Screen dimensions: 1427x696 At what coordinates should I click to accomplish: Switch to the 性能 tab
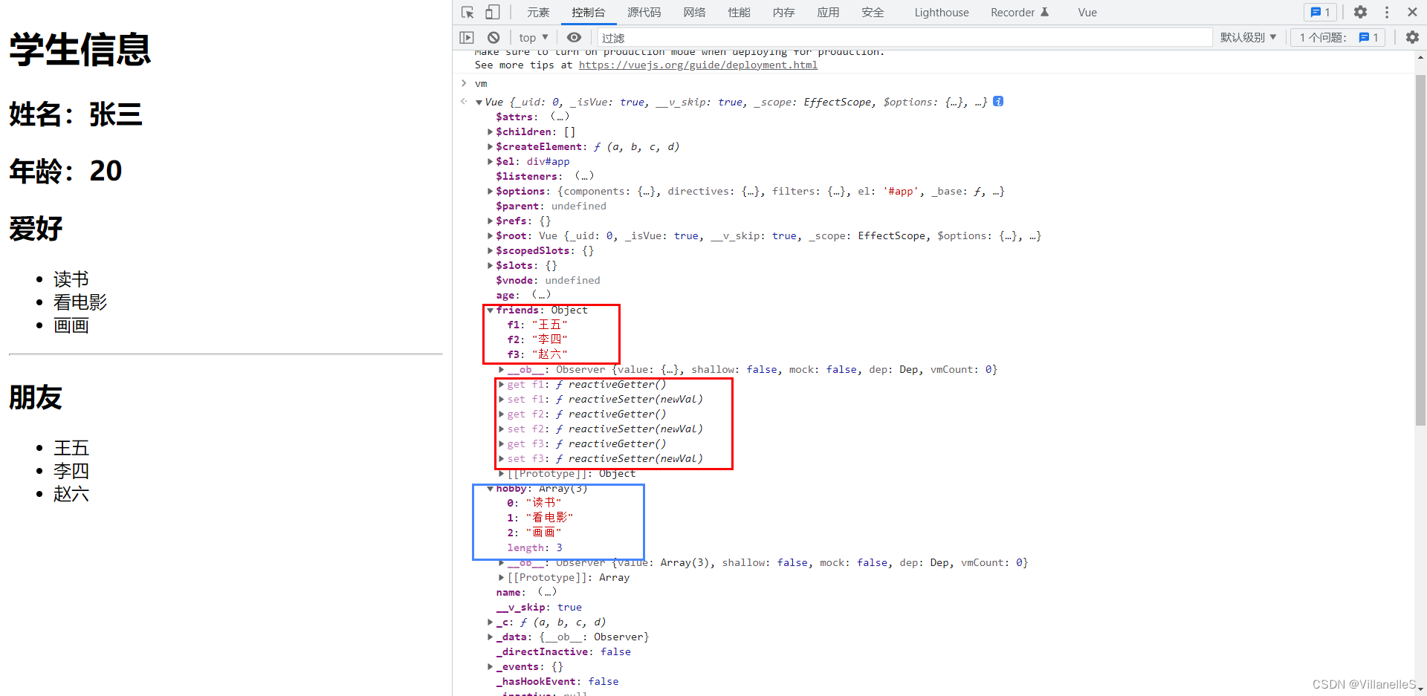click(x=739, y=13)
